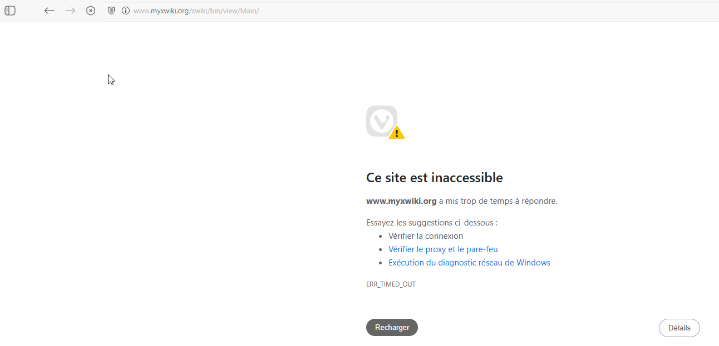Click 'Vérifier la connexion' suggestion text
719x346 pixels.
(x=426, y=236)
